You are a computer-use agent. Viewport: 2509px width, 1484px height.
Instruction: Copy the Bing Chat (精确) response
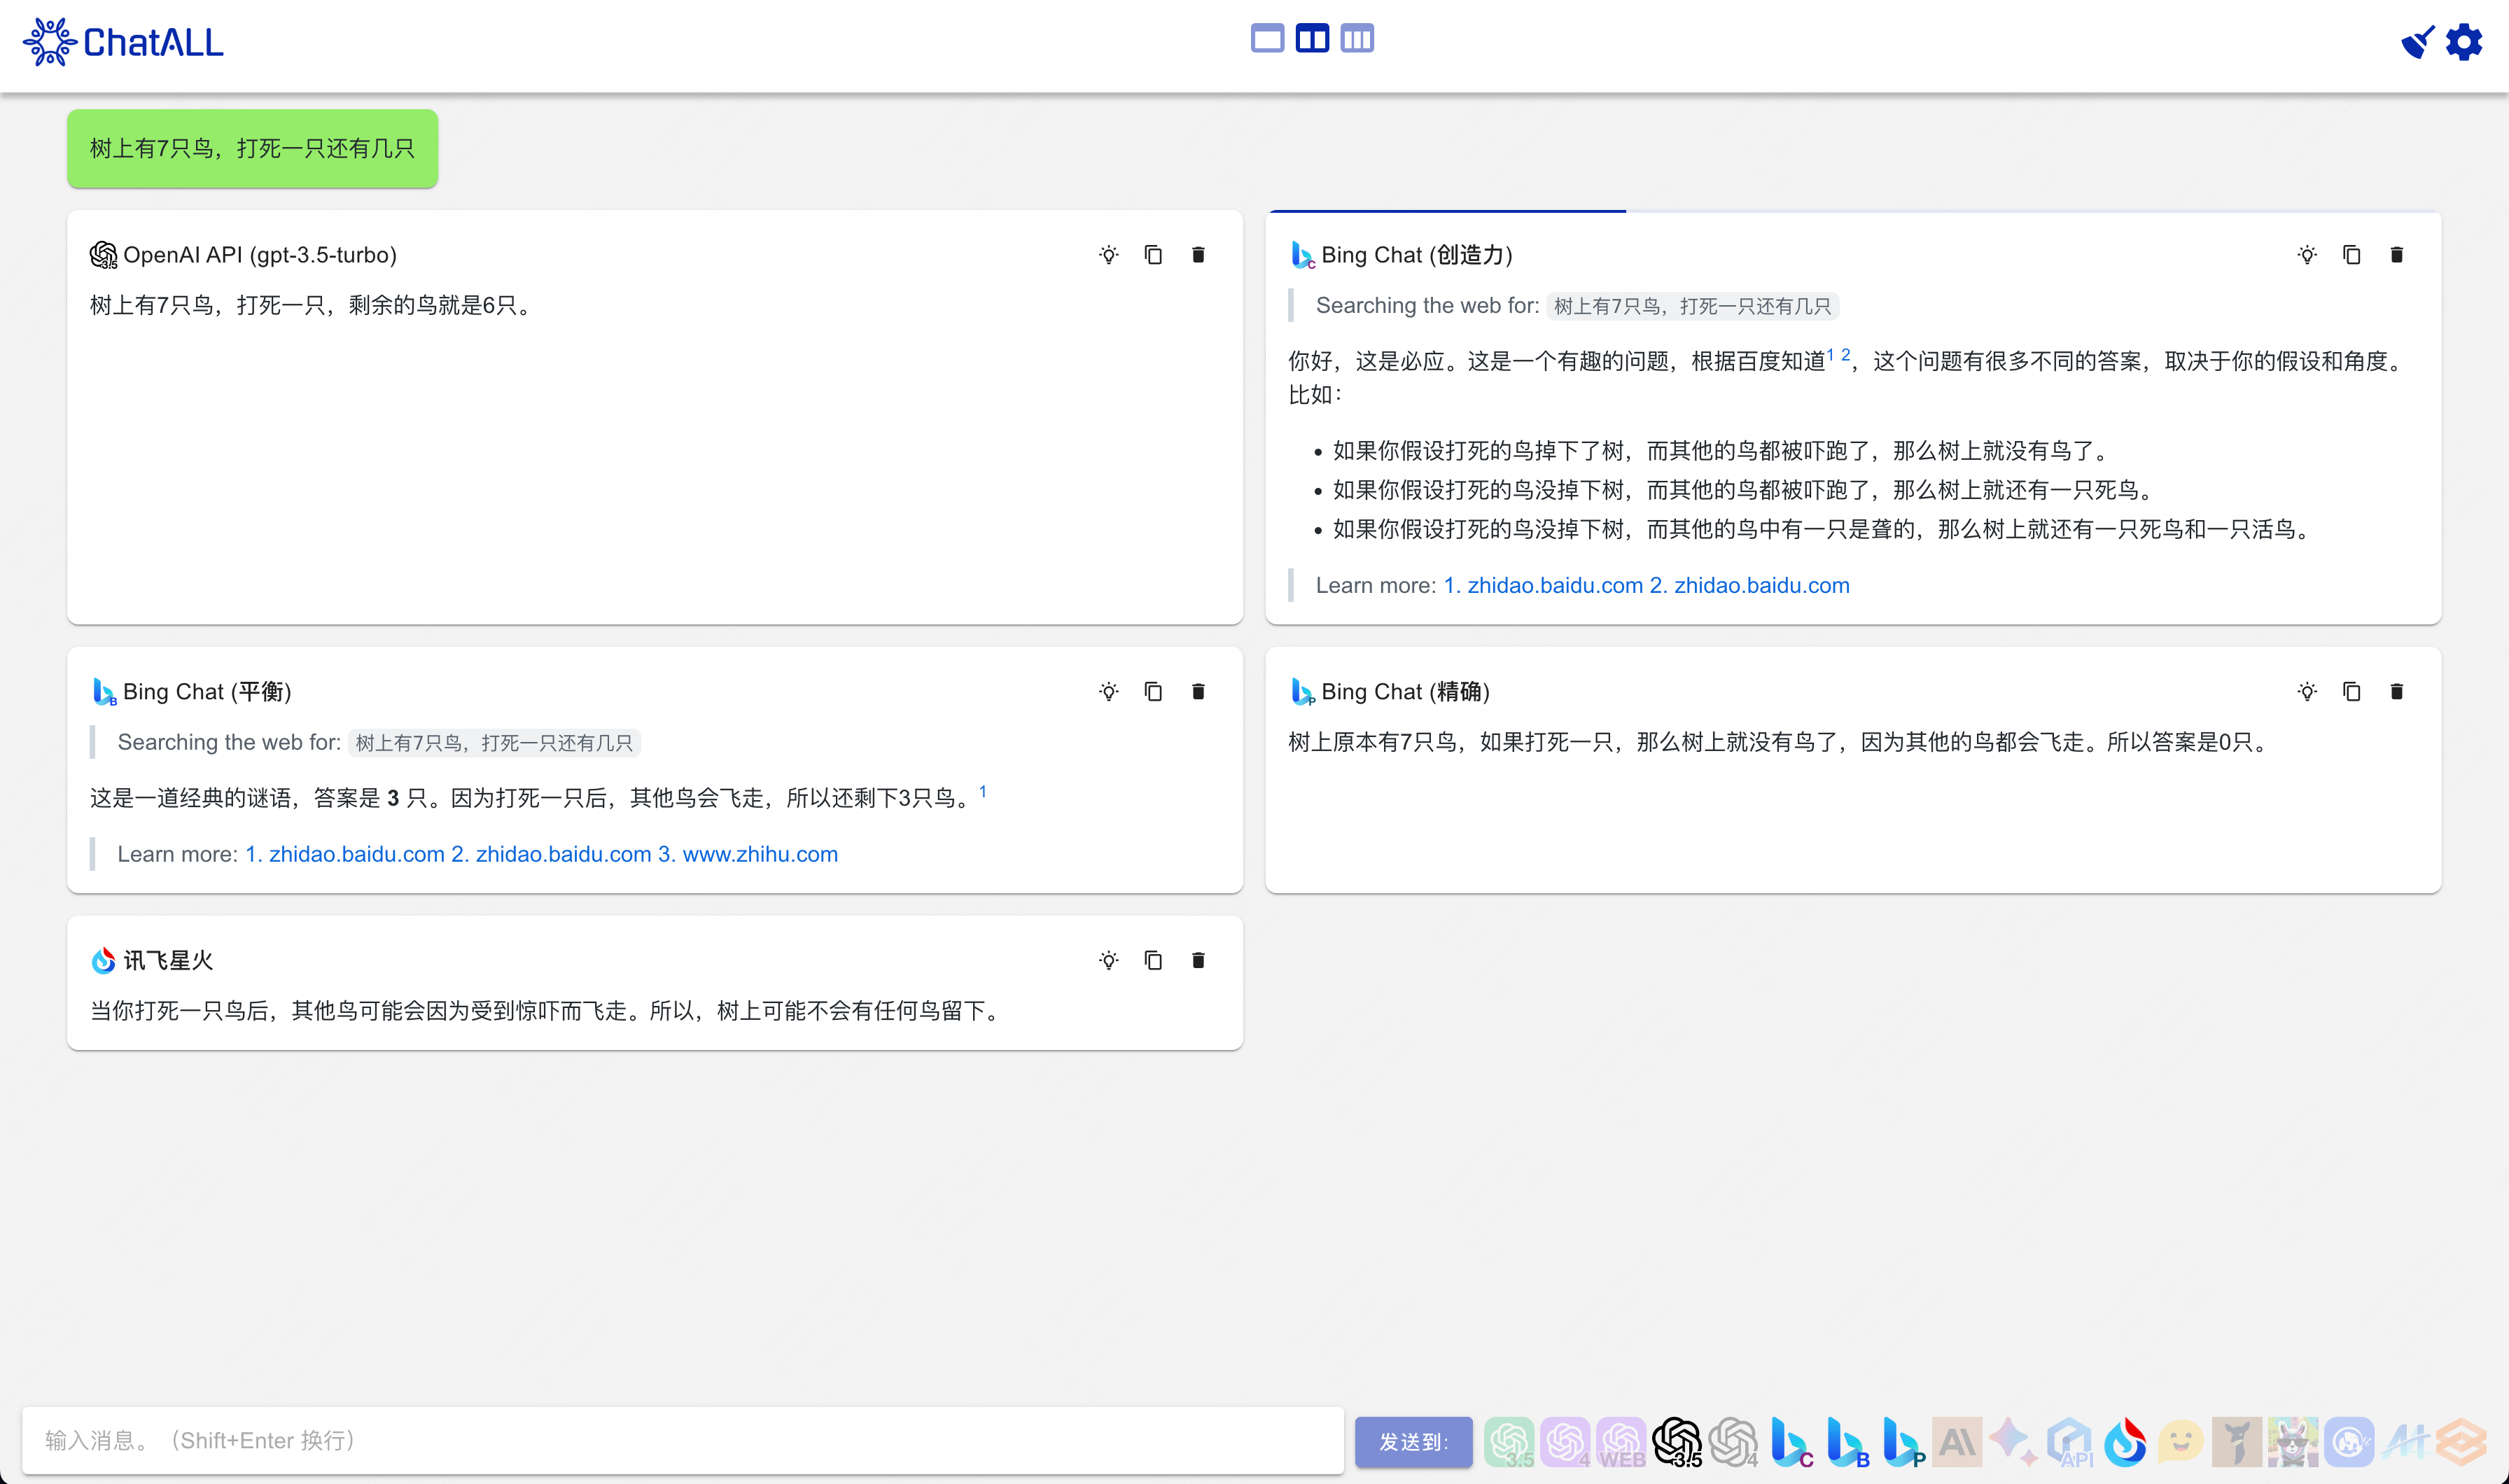coord(2351,692)
